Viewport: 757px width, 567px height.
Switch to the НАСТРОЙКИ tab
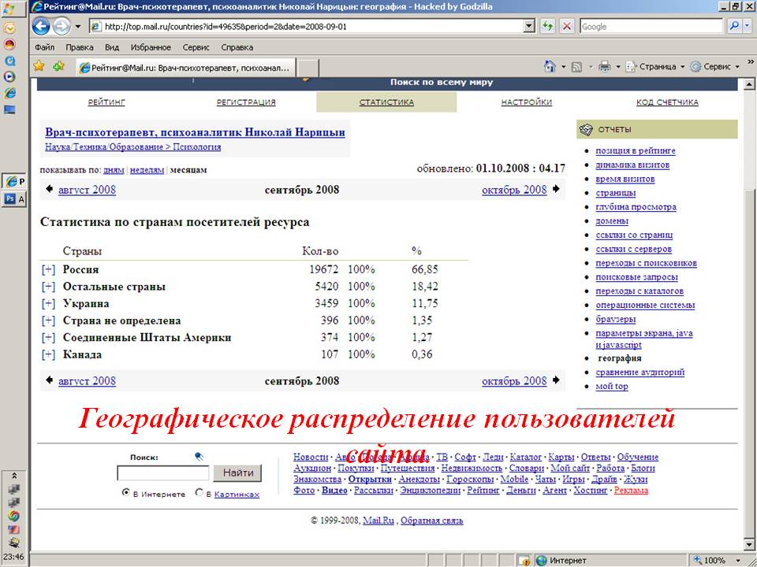click(x=526, y=102)
